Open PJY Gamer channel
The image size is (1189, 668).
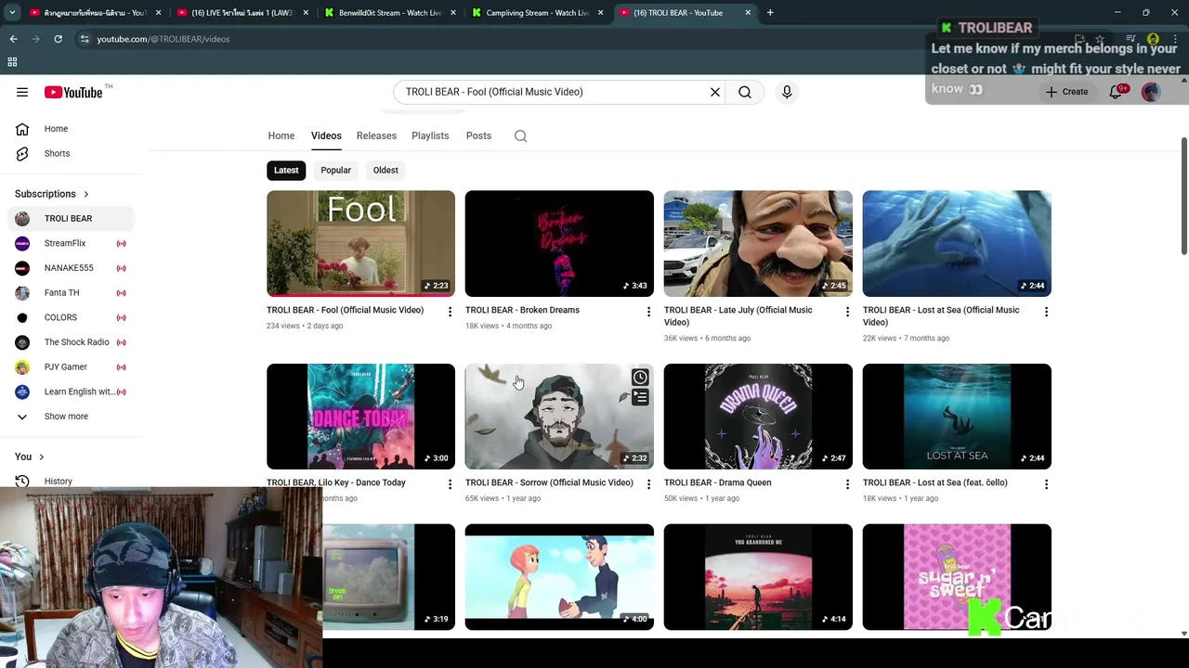click(71, 366)
